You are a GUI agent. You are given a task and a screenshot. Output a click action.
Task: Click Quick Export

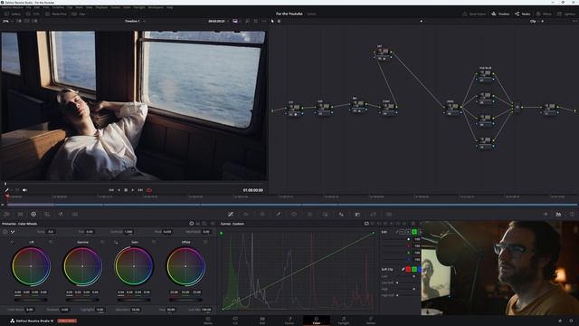pyautogui.click(x=474, y=14)
